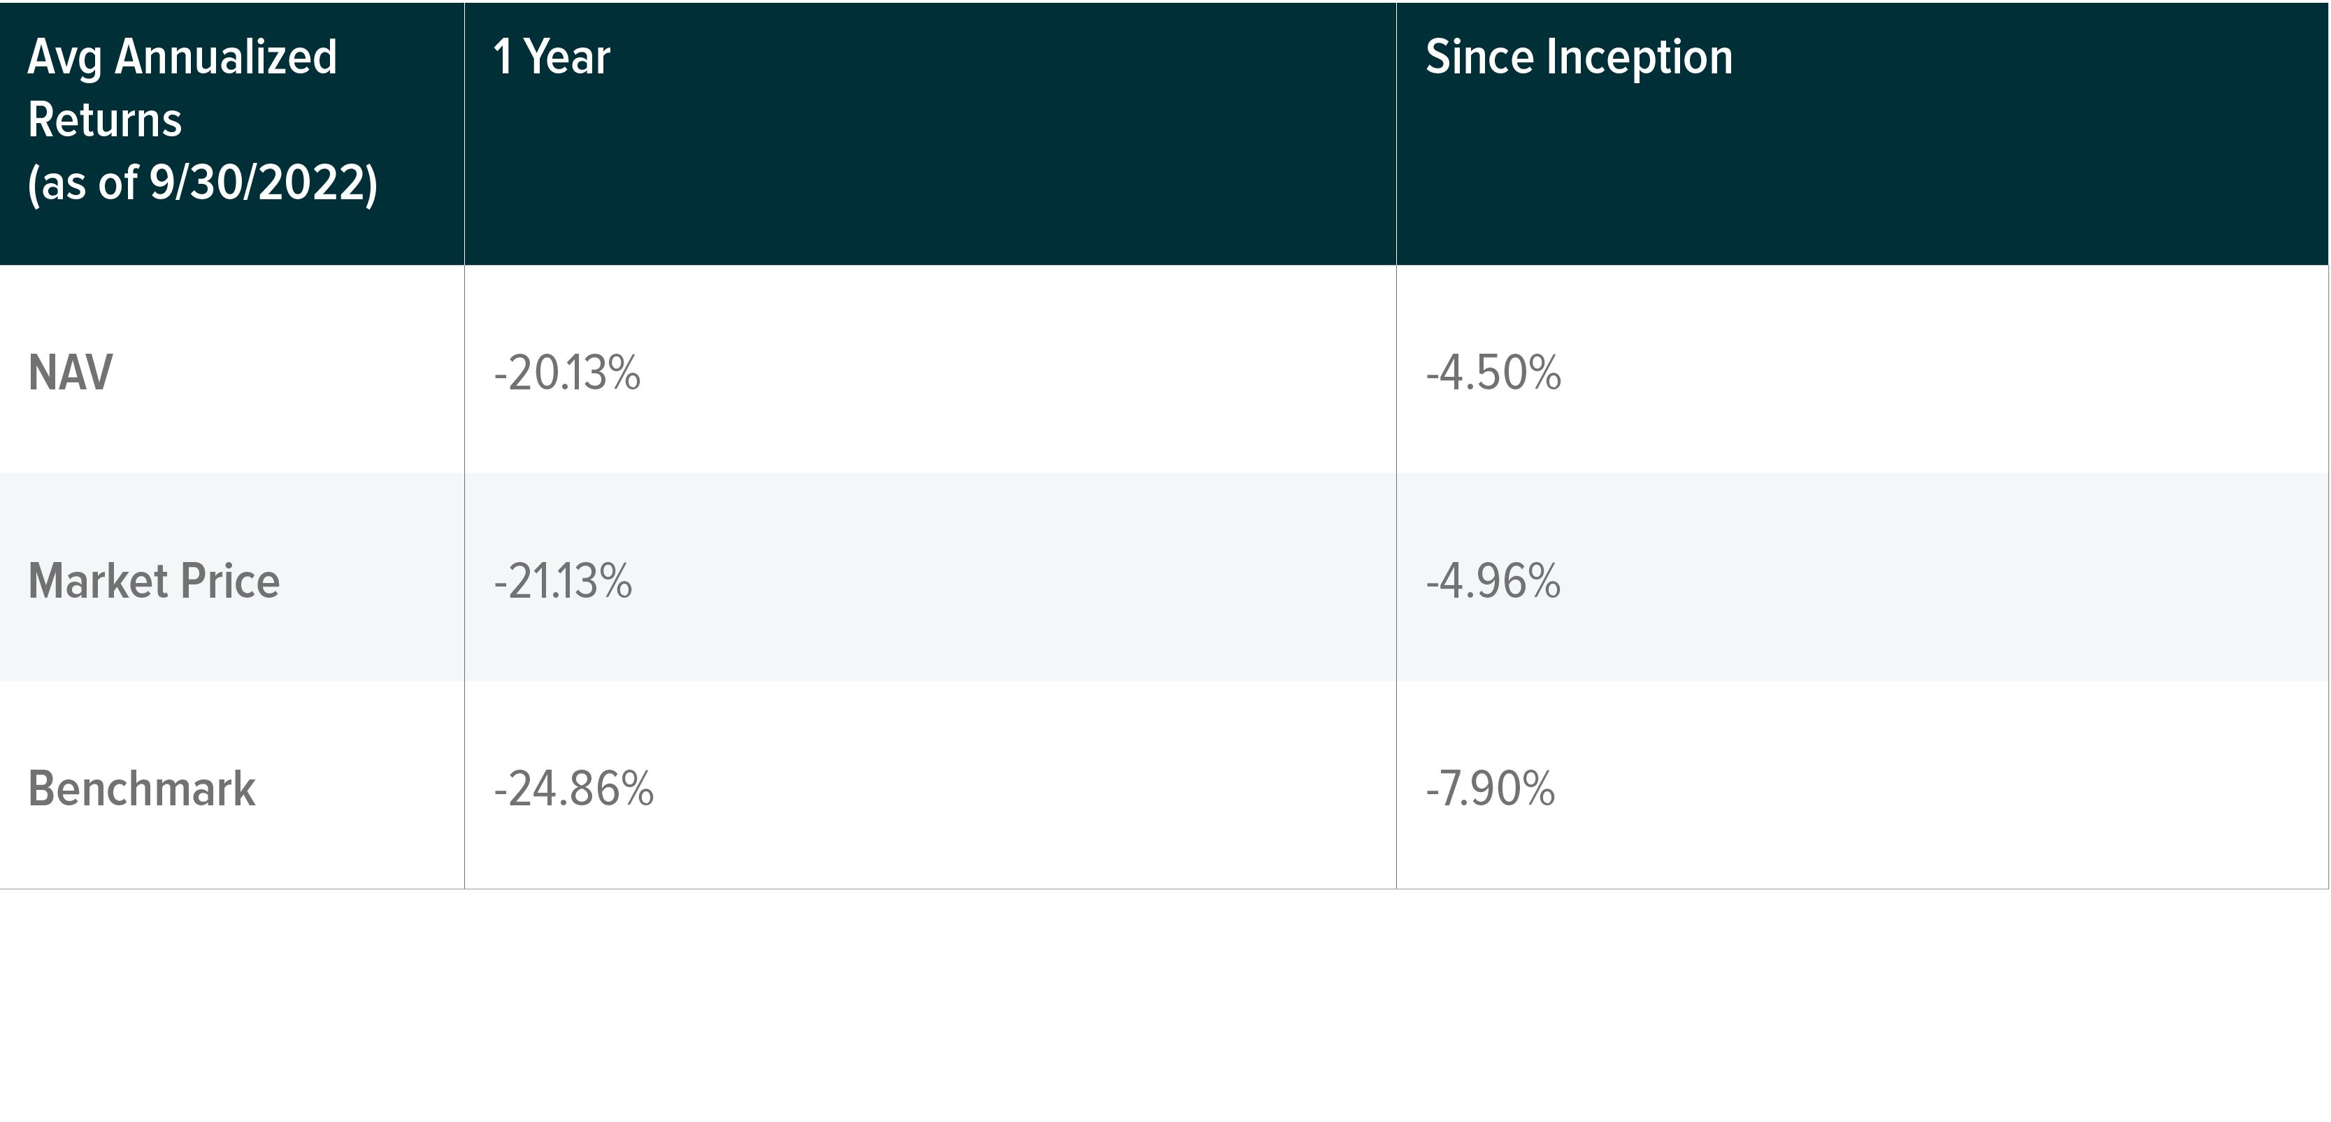Select Benchmark Since Inception value -7.90%

1489,788
